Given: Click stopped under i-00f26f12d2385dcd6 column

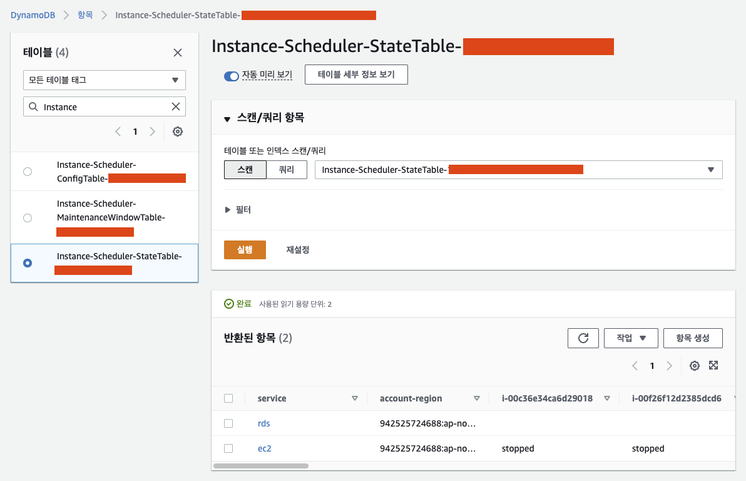Looking at the screenshot, I should (648, 448).
